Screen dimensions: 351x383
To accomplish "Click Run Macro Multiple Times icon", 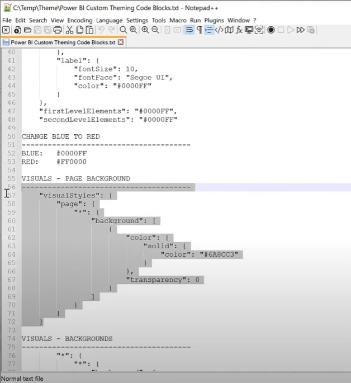I will 301,30.
